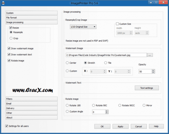Select Rotate 180 option
The height and width of the screenshot is (134, 169).
67,105
